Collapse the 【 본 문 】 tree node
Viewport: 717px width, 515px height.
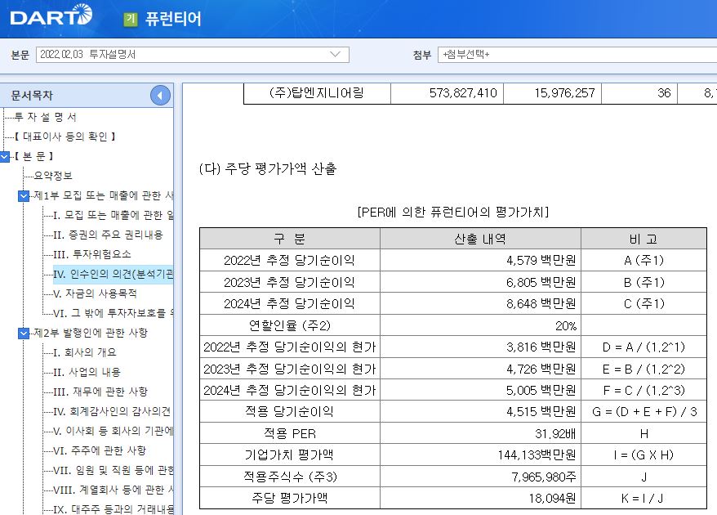click(x=5, y=157)
